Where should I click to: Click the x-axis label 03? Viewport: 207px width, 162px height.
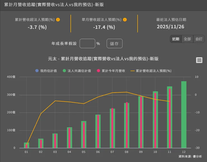(x=55, y=152)
